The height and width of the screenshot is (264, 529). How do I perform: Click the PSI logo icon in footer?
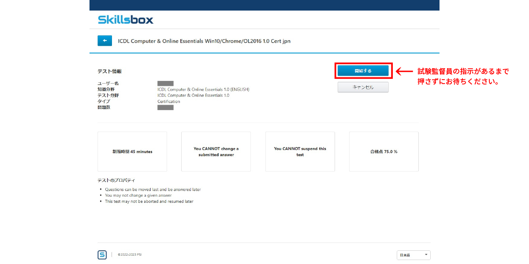click(x=102, y=255)
